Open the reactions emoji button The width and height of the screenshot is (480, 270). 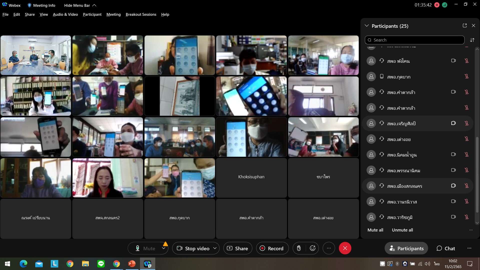point(312,248)
